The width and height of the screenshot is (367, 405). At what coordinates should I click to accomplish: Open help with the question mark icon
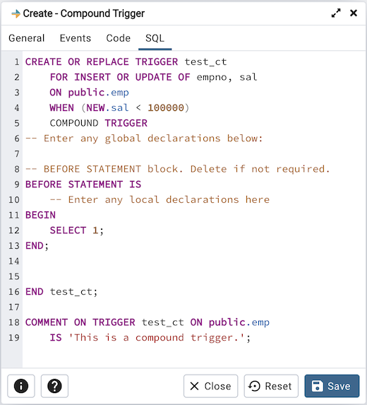pos(54,386)
